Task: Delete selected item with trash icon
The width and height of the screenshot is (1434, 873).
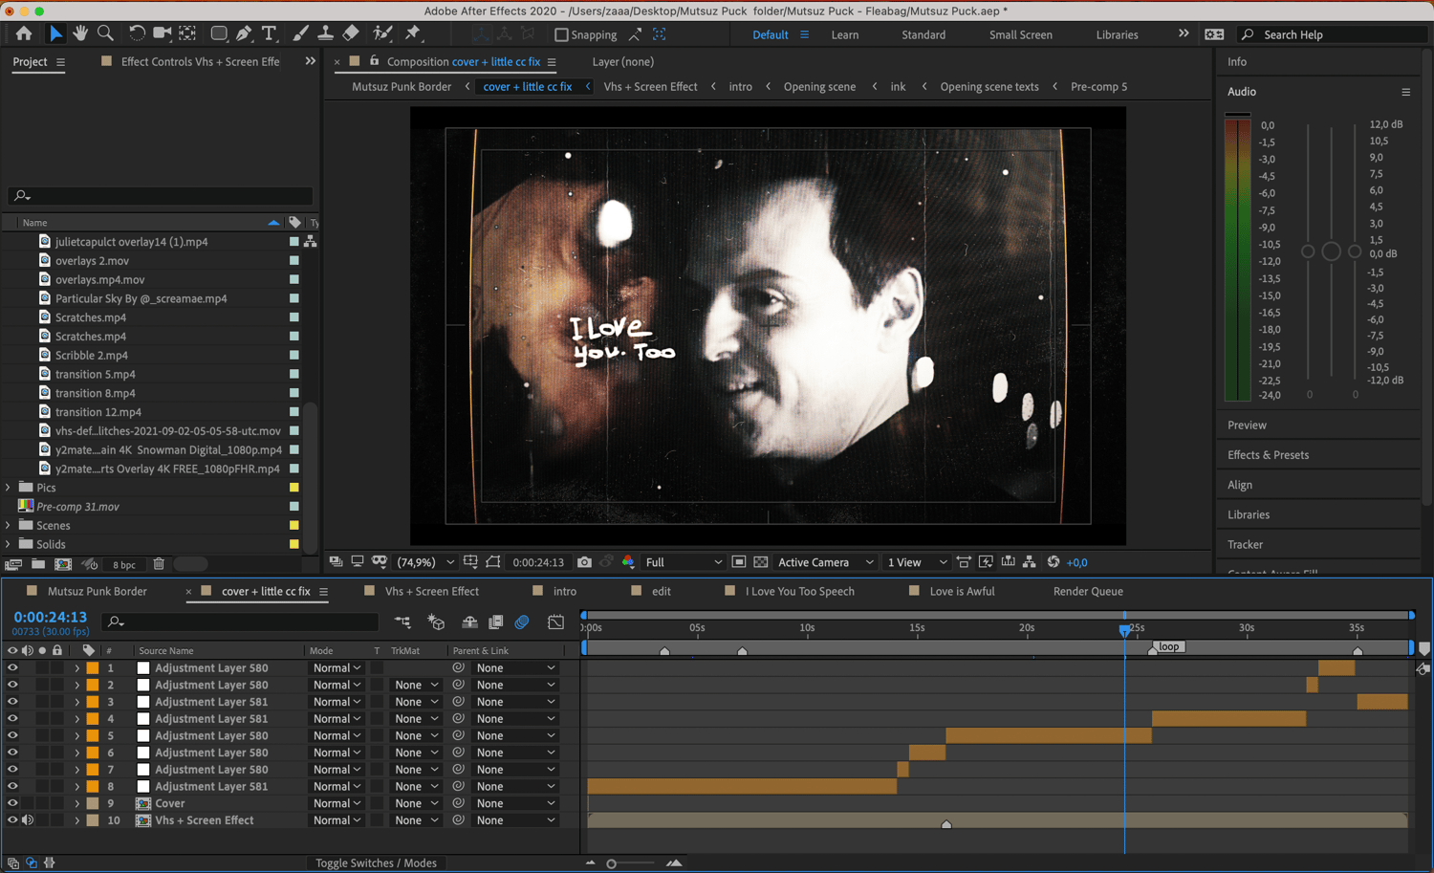Action: [x=160, y=564]
